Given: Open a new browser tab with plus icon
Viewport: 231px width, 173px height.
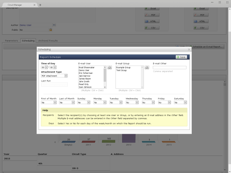Looking at the screenshot, I should tap(40, 5).
